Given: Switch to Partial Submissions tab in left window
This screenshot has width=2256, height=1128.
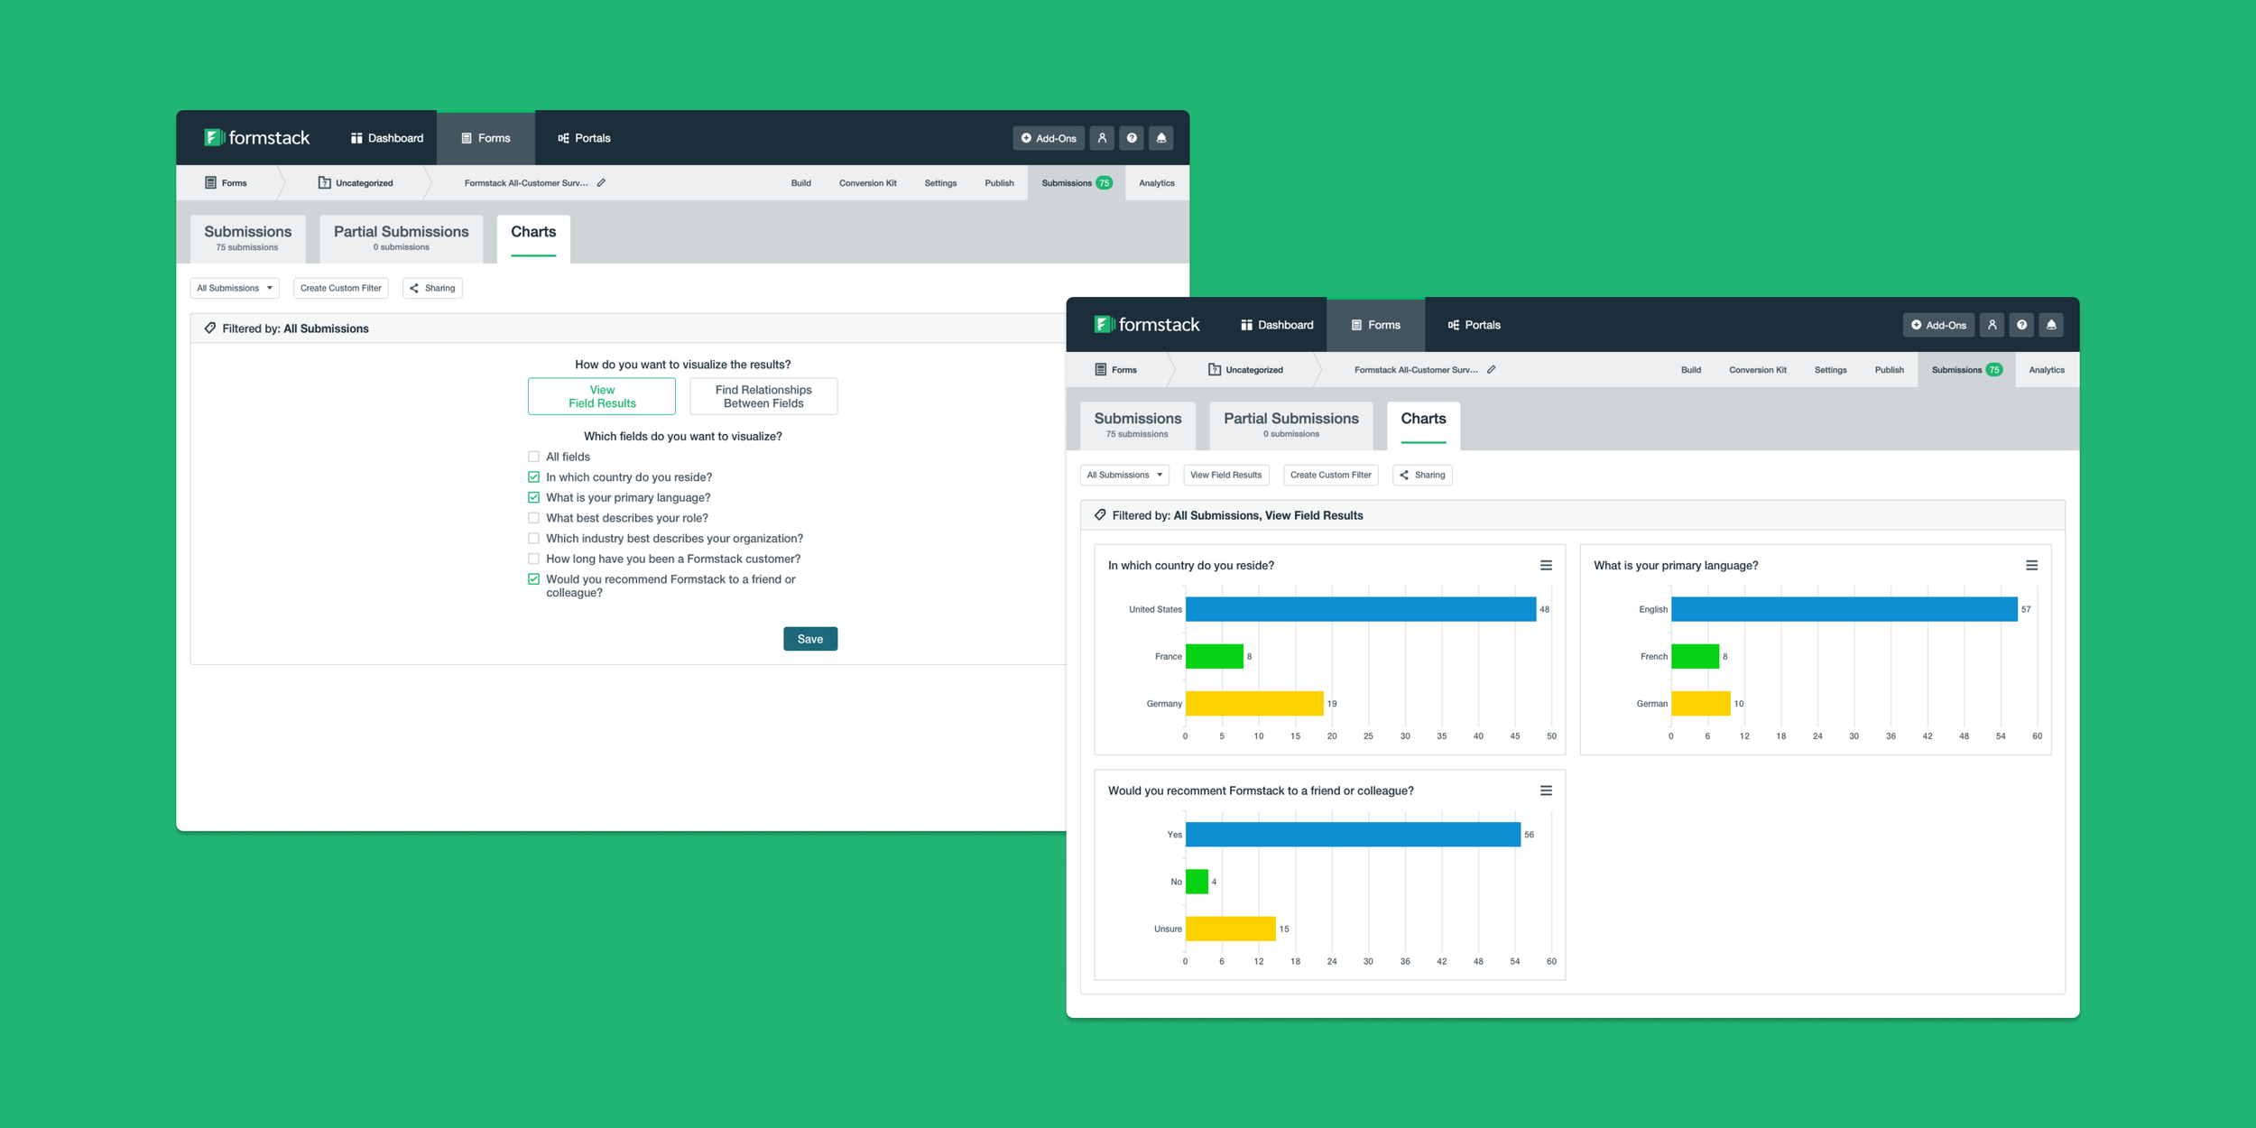Looking at the screenshot, I should coord(401,237).
